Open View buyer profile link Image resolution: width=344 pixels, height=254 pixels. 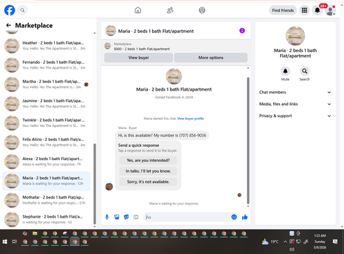point(191,119)
